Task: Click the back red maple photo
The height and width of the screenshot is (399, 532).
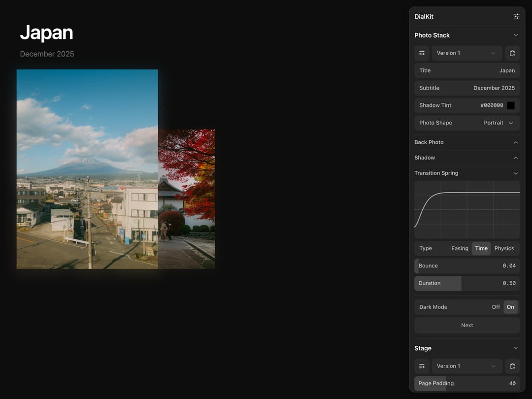Action: pyautogui.click(x=187, y=199)
